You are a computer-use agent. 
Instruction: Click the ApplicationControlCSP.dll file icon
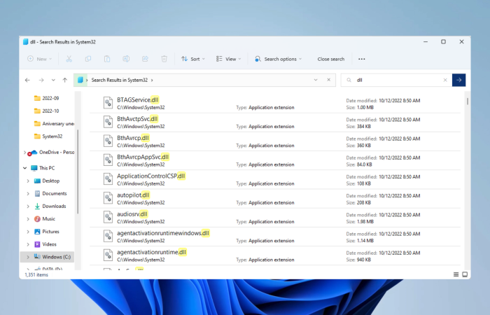[x=108, y=179]
